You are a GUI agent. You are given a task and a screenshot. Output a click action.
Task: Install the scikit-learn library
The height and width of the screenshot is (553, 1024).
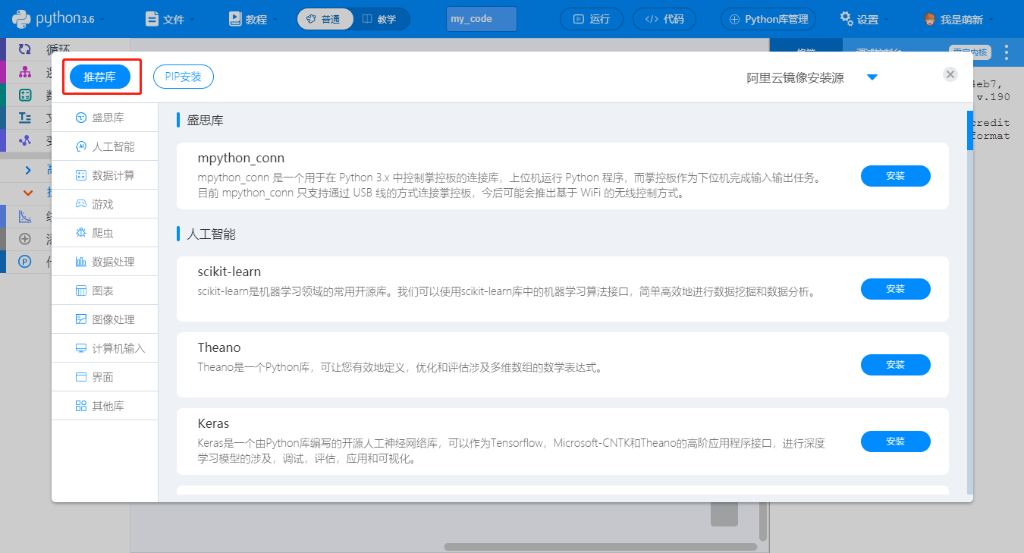[896, 289]
